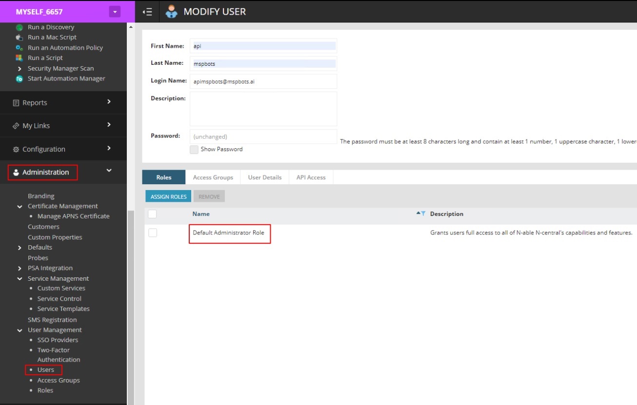Collapse the User Management tree node
Screen dimensions: 637x405
point(20,330)
